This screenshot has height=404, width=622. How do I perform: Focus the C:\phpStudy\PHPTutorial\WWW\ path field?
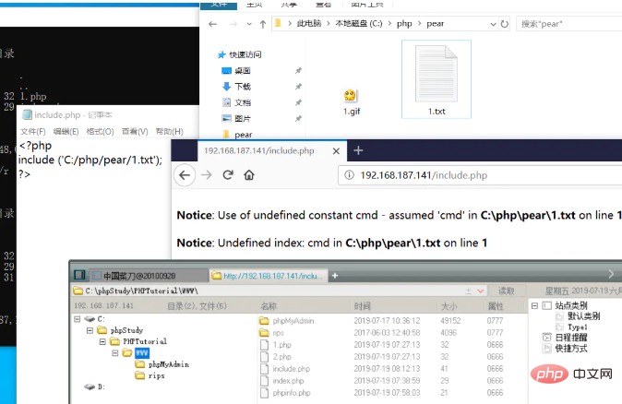269,291
